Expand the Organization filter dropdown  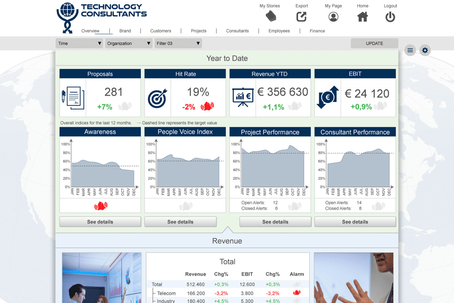[129, 43]
